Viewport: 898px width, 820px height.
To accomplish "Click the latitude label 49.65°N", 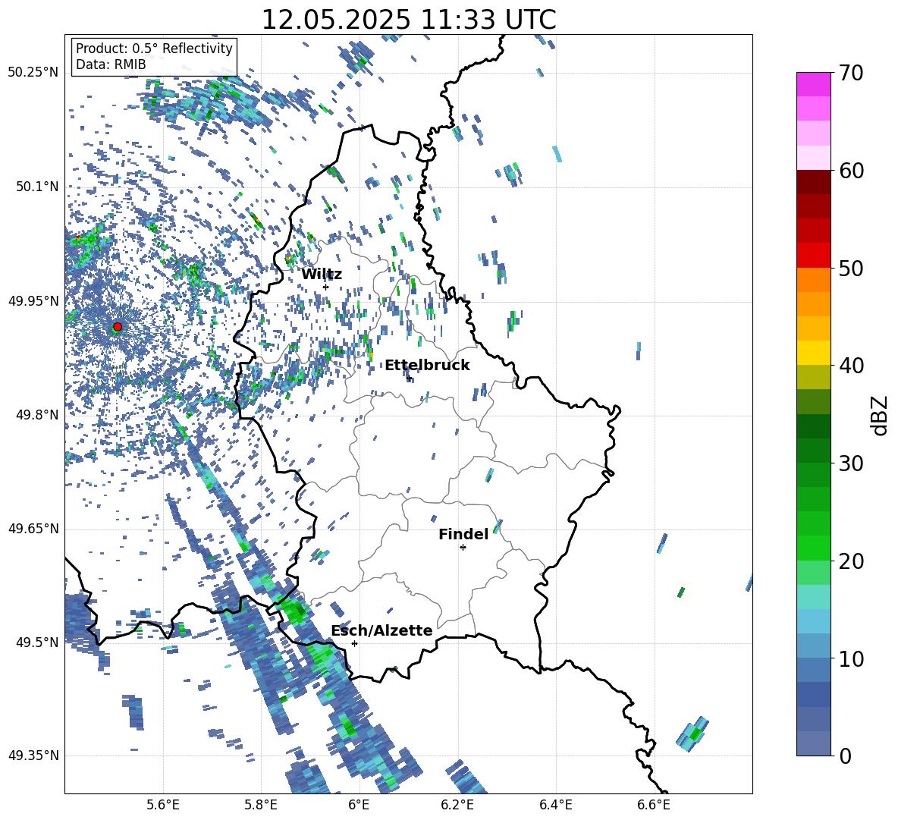I will 33,529.
